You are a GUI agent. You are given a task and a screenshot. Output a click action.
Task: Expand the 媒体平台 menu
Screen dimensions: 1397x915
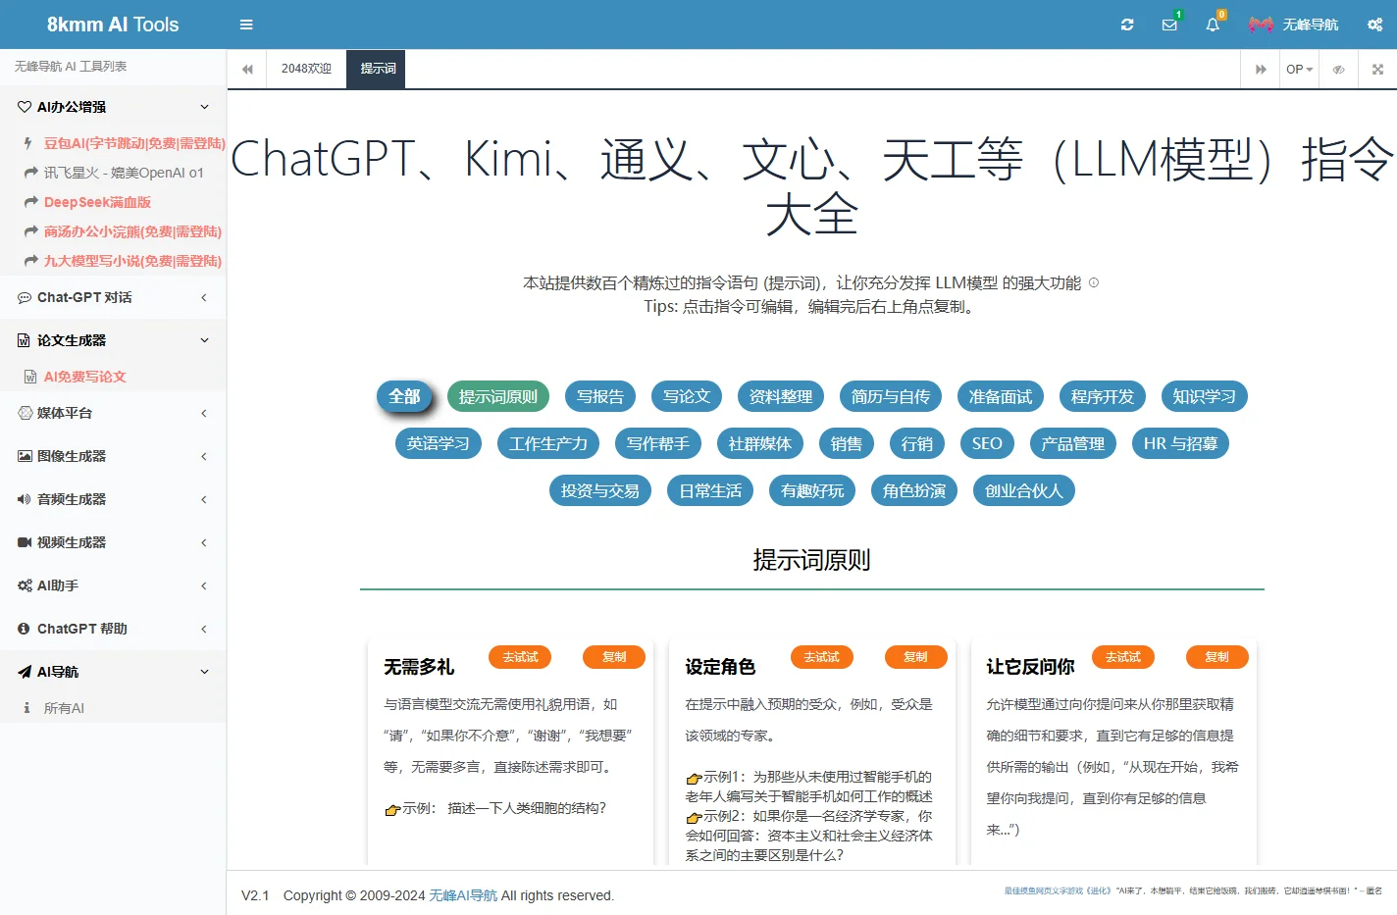pyautogui.click(x=113, y=413)
